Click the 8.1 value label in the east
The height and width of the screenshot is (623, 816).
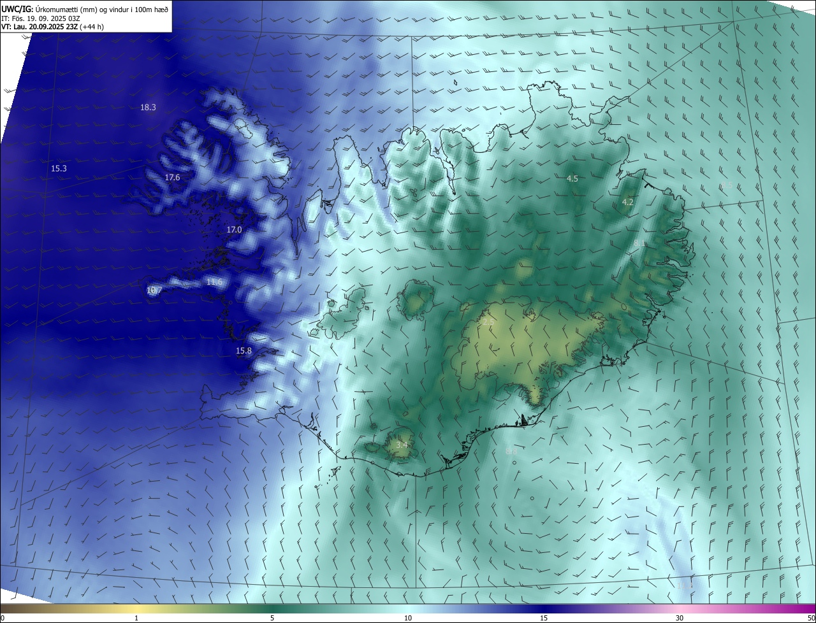tap(639, 244)
